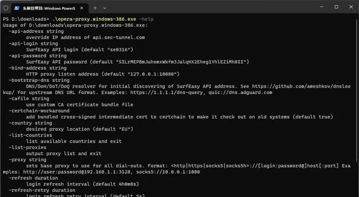
Task: Click the http://user:password@192.168.1.1:3128 example
Action: click(77, 172)
